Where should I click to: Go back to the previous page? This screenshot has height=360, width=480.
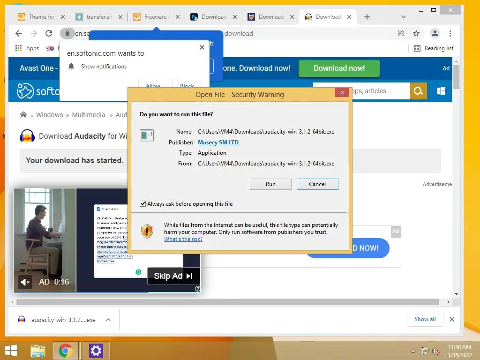(x=19, y=33)
